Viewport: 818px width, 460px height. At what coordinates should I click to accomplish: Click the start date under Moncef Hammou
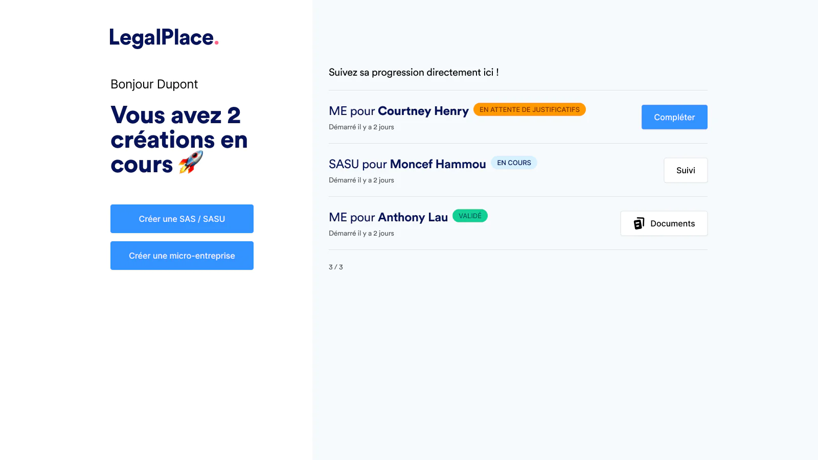click(x=361, y=180)
